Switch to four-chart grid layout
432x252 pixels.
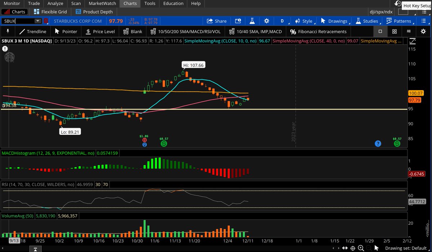[x=395, y=31]
